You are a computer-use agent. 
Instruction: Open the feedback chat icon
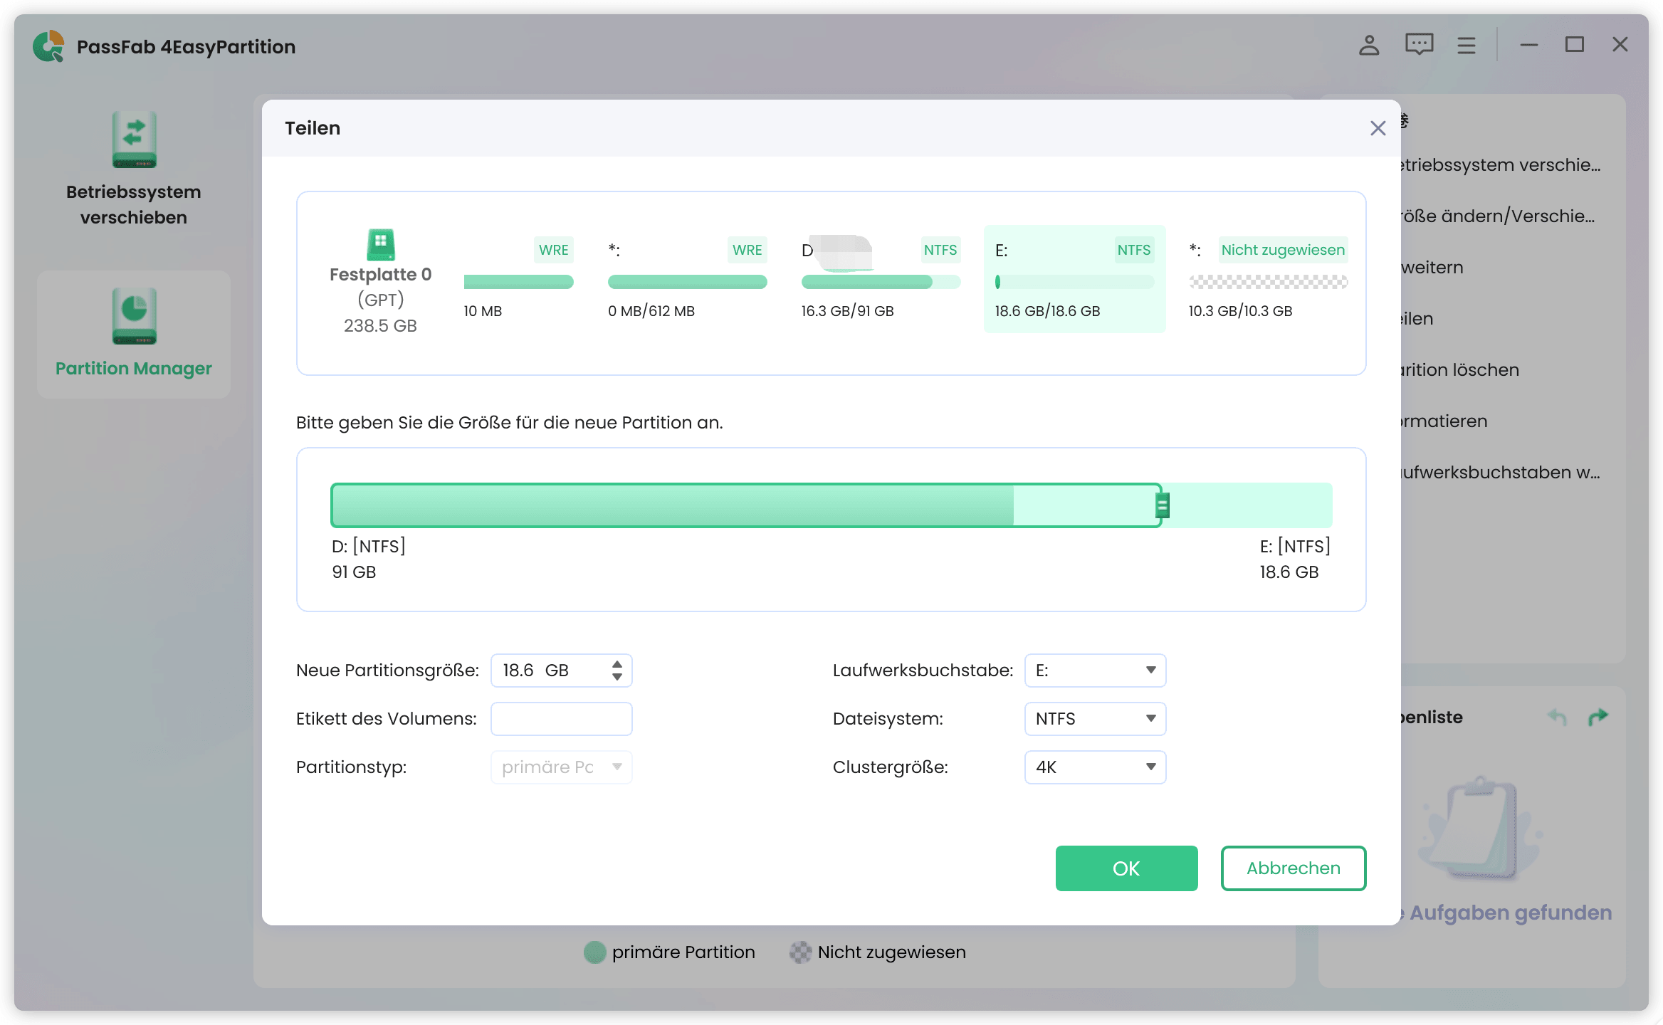click(x=1419, y=46)
